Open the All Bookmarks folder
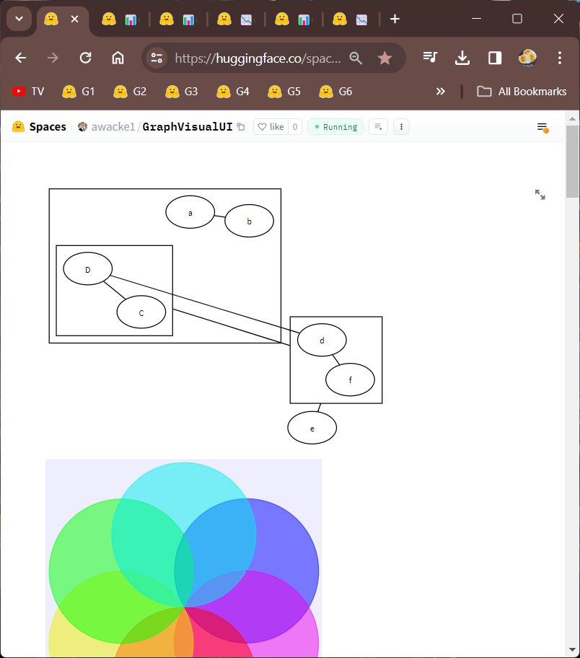This screenshot has width=580, height=658. point(522,92)
